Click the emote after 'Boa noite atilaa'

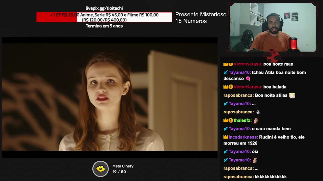[292, 95]
